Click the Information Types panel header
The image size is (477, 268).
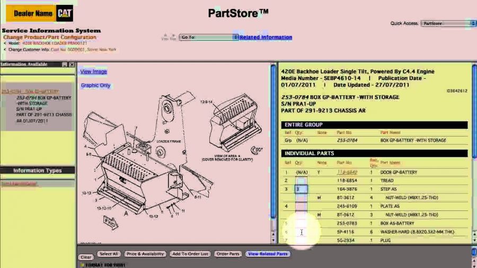pos(38,171)
